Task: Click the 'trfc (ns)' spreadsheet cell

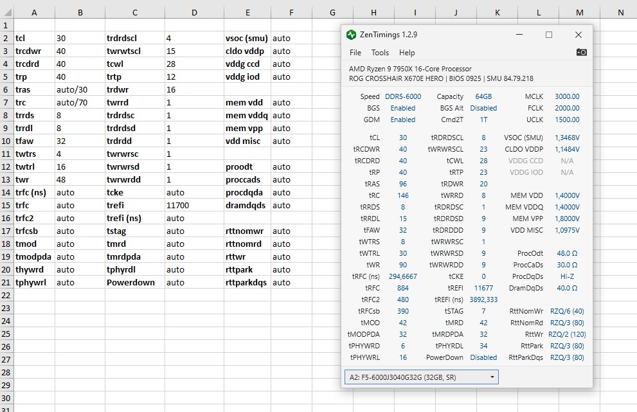Action: tap(34, 193)
